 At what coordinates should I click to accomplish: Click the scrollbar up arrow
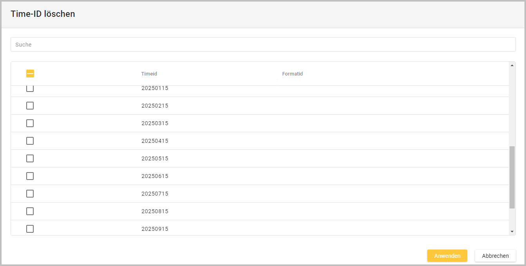[x=512, y=65]
